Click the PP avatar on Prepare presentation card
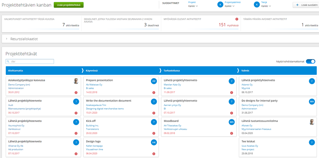Viewport: 319px width, 158px height. point(154,81)
